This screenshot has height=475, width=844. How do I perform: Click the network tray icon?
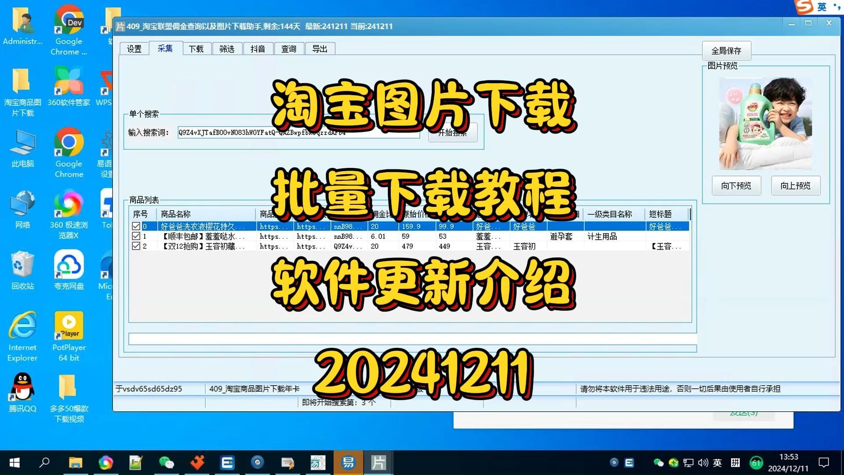[x=688, y=463]
